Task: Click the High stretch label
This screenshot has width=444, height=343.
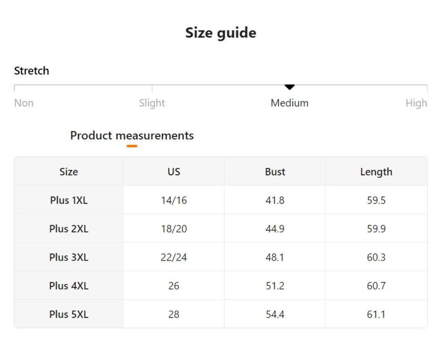Action: [416, 103]
